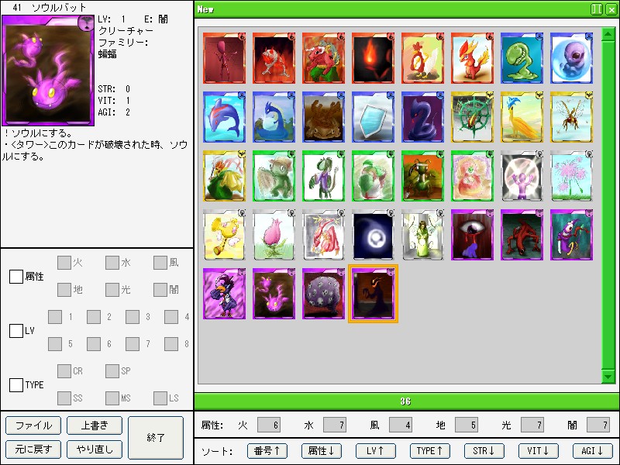Pick the green frog with hat card
This screenshot has height=465, width=620.
[274, 176]
